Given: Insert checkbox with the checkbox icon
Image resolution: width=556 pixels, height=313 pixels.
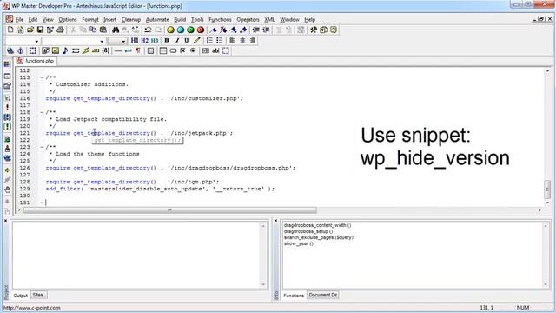Looking at the screenshot, I should click(x=182, y=50).
